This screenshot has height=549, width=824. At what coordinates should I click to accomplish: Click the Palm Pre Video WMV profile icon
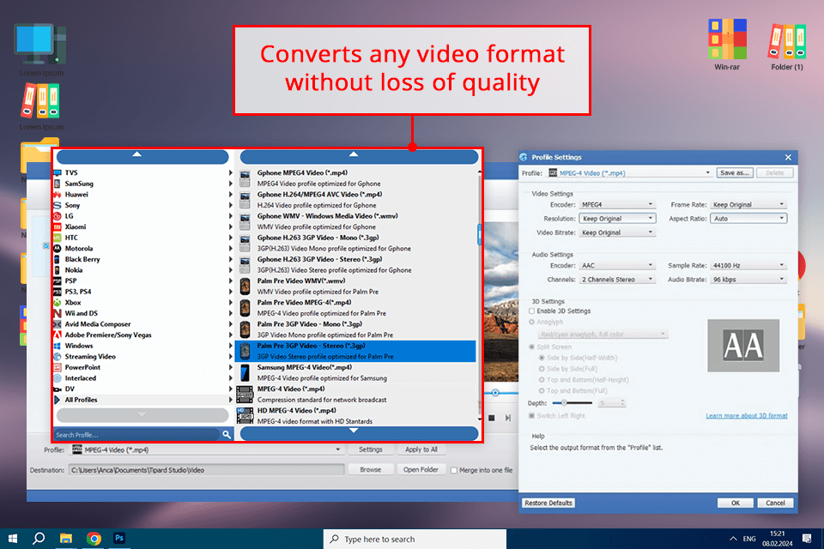click(x=245, y=287)
